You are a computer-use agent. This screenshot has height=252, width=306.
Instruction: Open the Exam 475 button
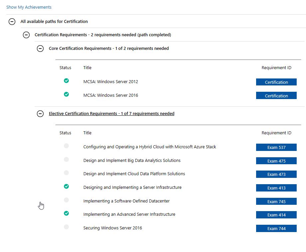coord(276,161)
